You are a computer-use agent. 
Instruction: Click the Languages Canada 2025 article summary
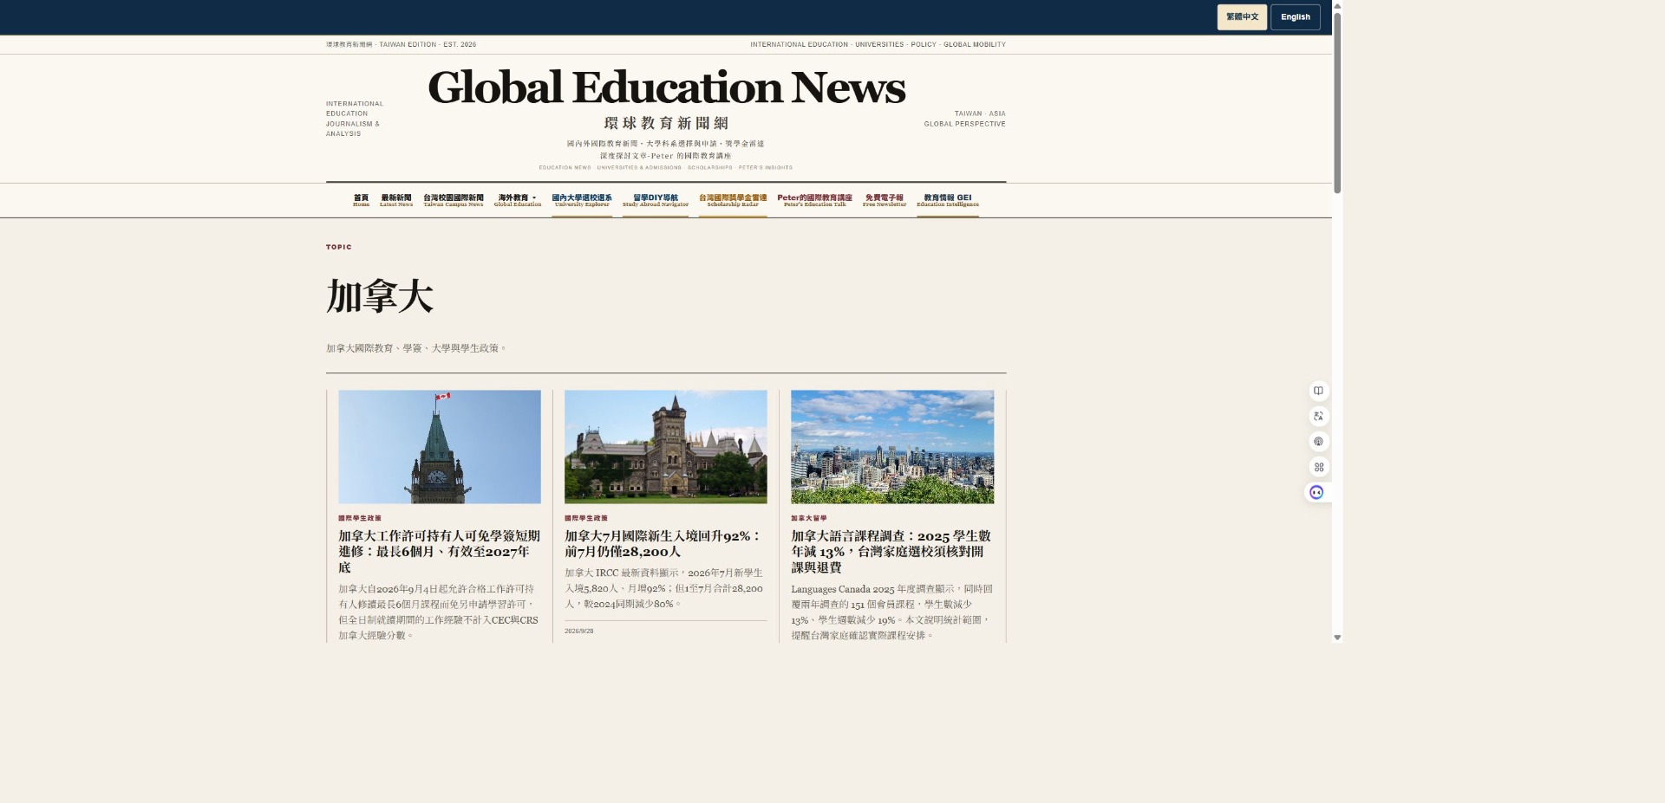tap(891, 612)
